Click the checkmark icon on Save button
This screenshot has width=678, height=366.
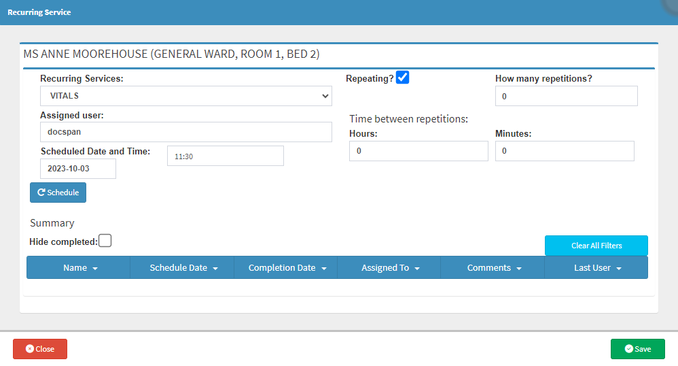(628, 349)
